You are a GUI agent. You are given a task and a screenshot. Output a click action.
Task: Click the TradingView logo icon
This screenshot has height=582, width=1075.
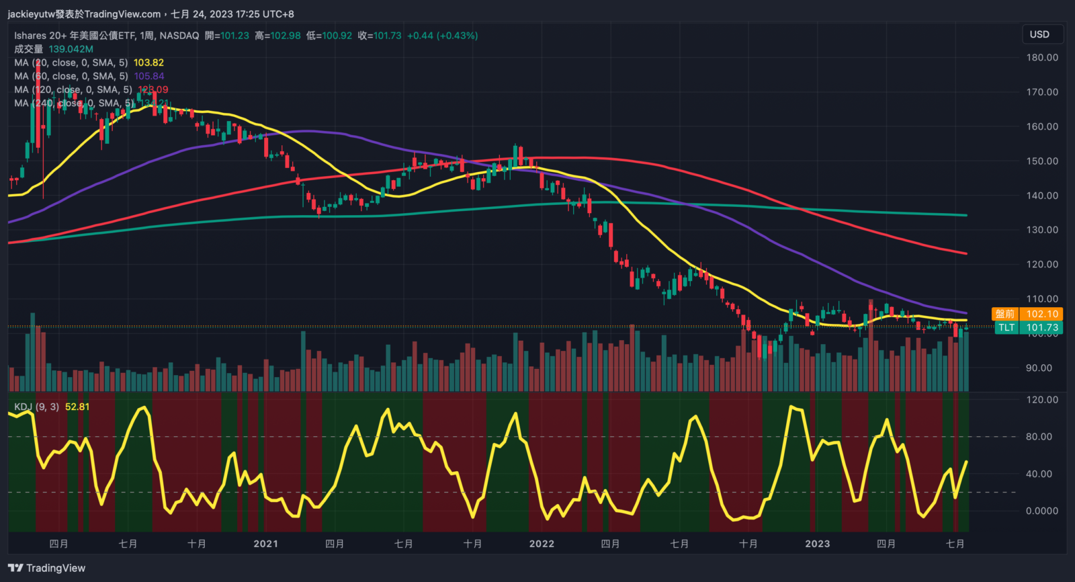[15, 568]
